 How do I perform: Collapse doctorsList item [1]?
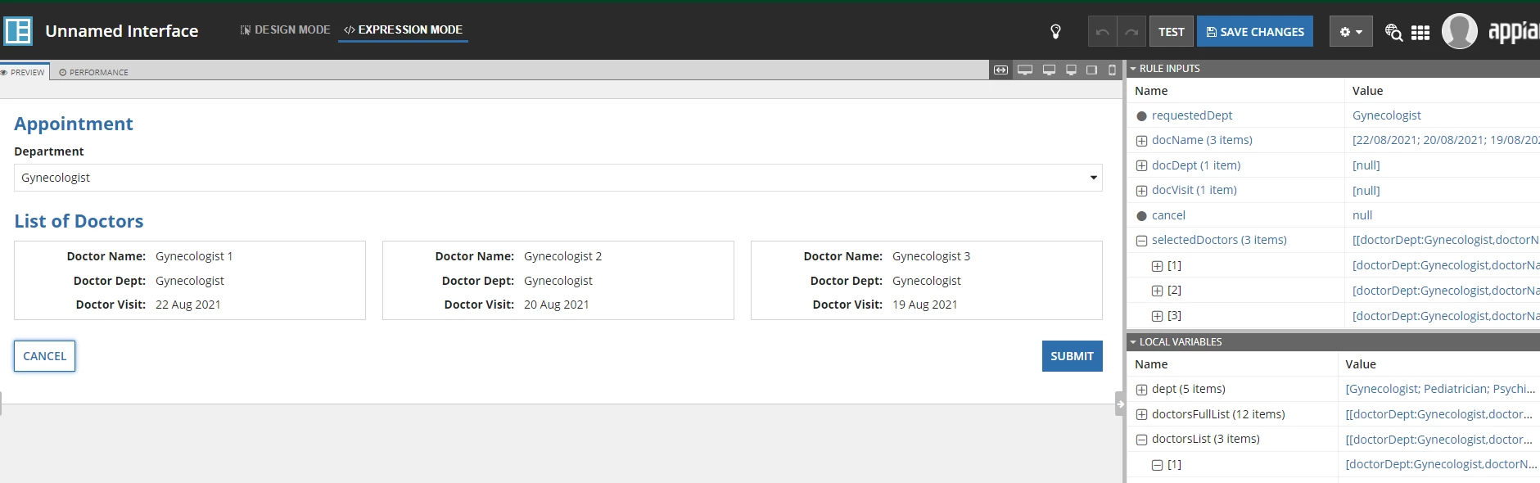1157,465
